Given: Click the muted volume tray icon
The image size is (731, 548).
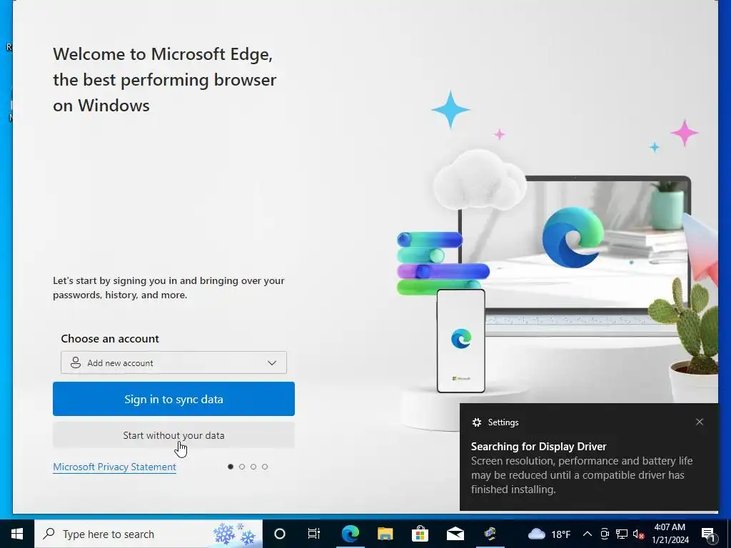Looking at the screenshot, I should click(x=639, y=534).
